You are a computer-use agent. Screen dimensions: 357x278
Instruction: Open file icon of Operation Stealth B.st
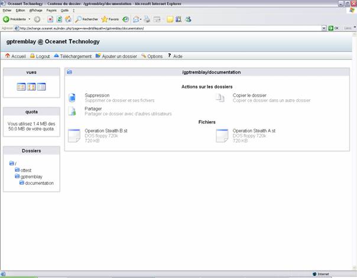tap(74, 136)
